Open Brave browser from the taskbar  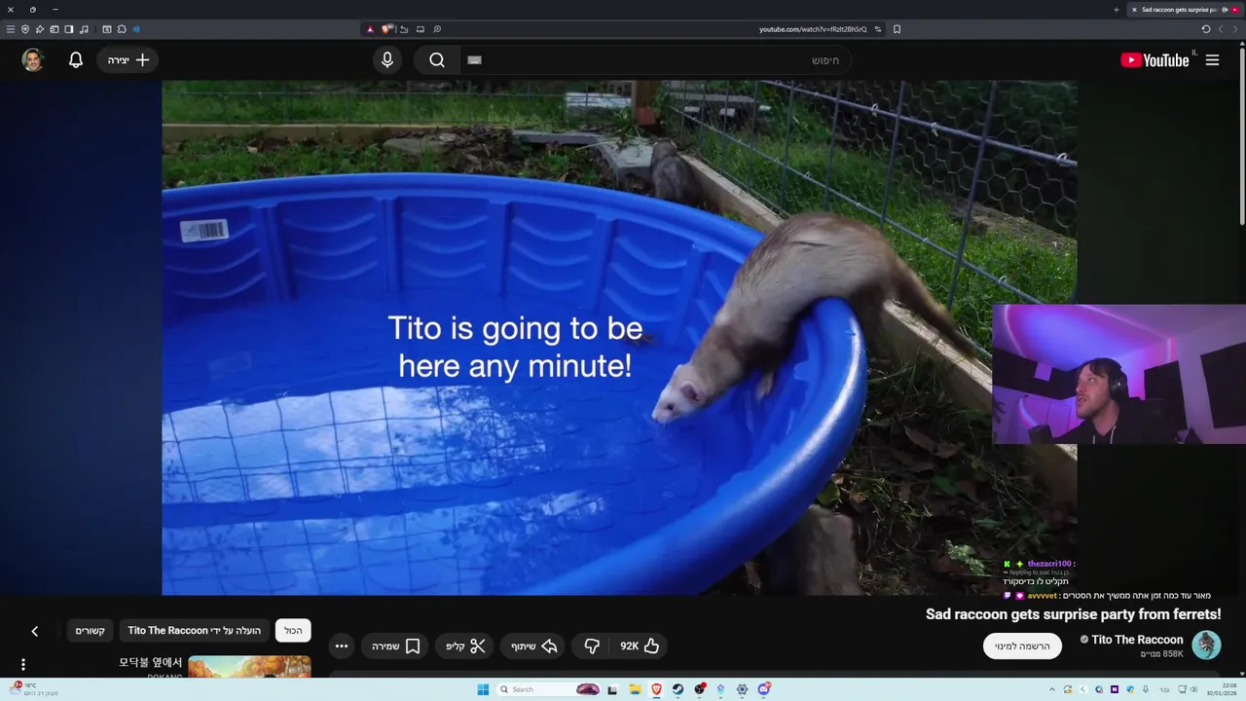click(x=656, y=689)
